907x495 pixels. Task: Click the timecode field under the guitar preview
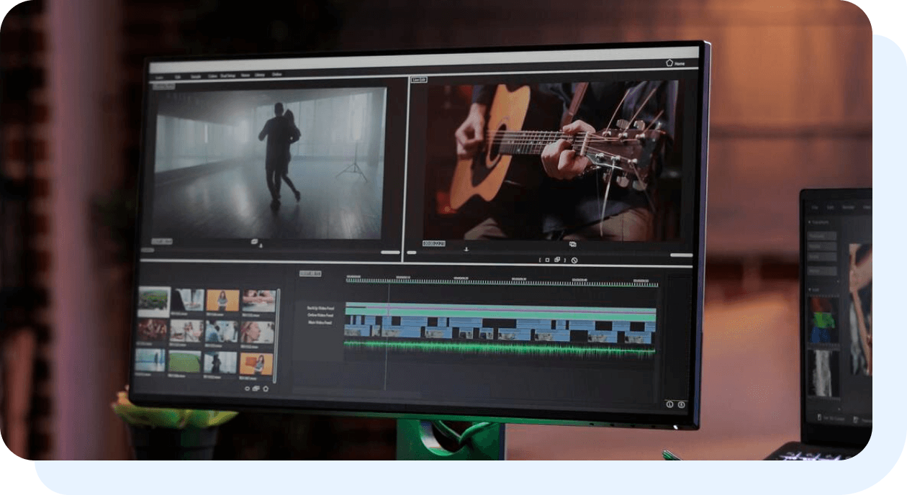pos(433,244)
